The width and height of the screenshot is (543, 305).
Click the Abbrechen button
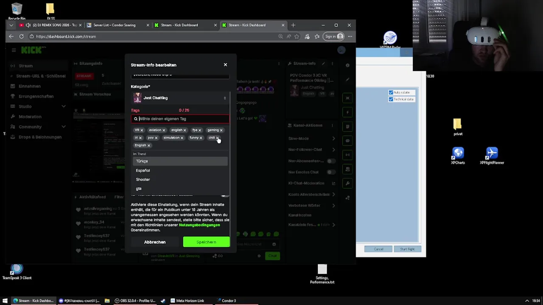click(x=155, y=242)
